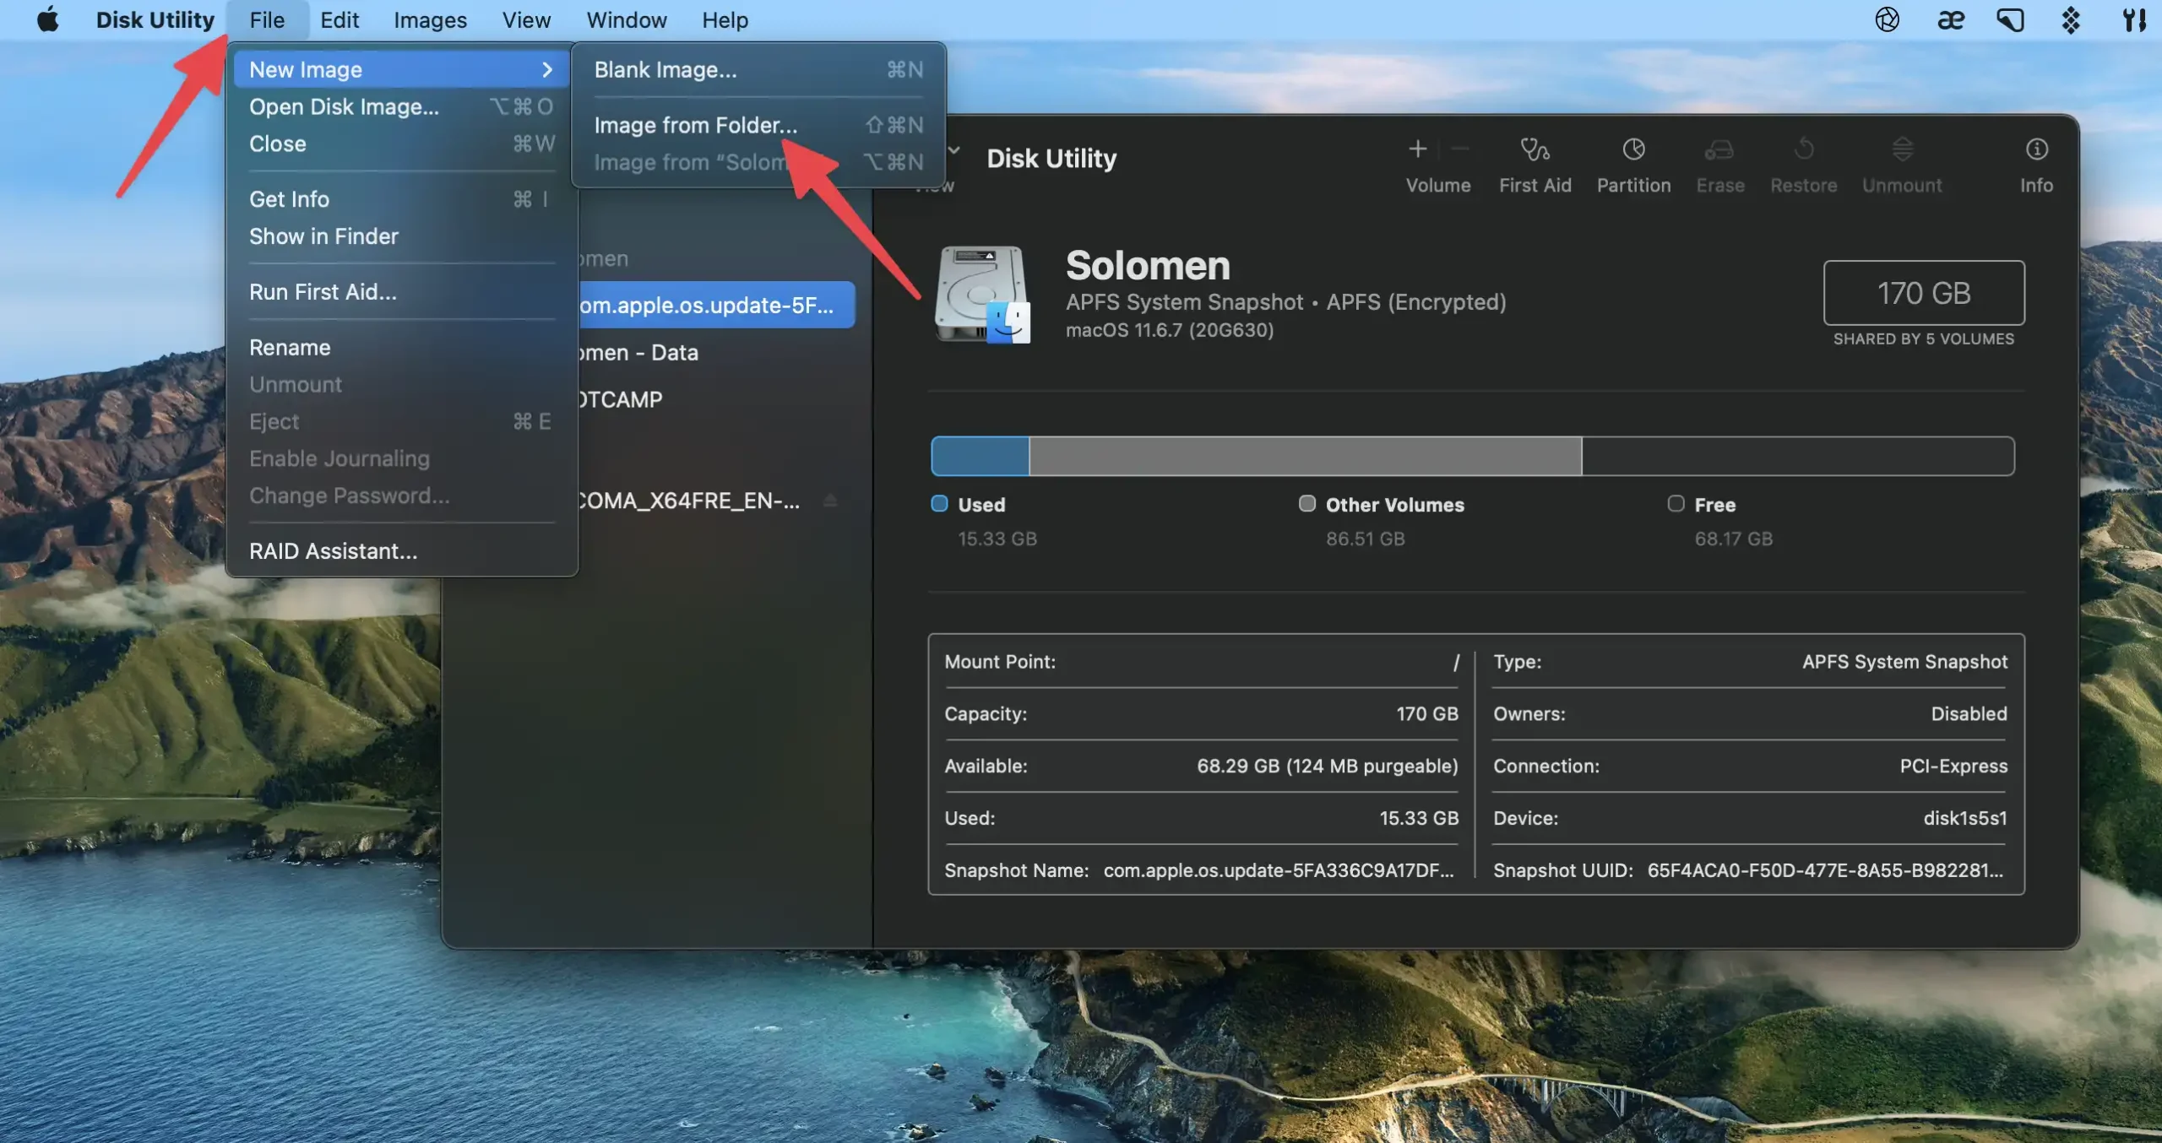
Task: Click Enable Journaling menu item
Action: pos(401,458)
